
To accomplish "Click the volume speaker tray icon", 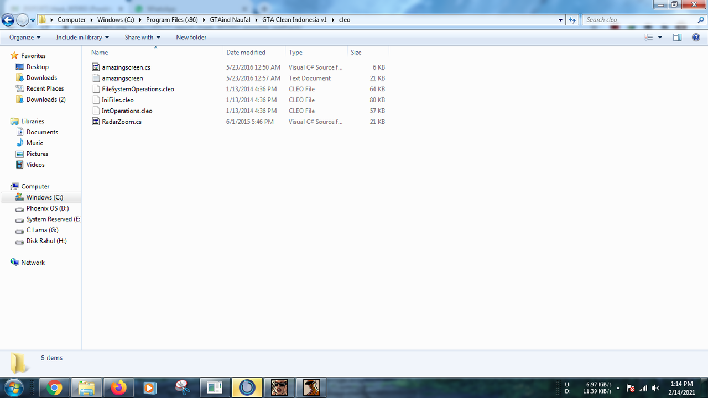I will 656,388.
